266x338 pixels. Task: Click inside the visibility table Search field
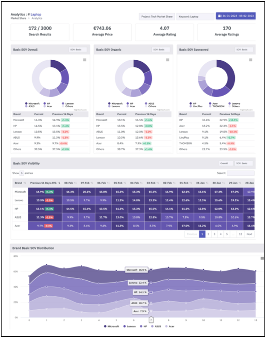pyautogui.click(x=240, y=173)
